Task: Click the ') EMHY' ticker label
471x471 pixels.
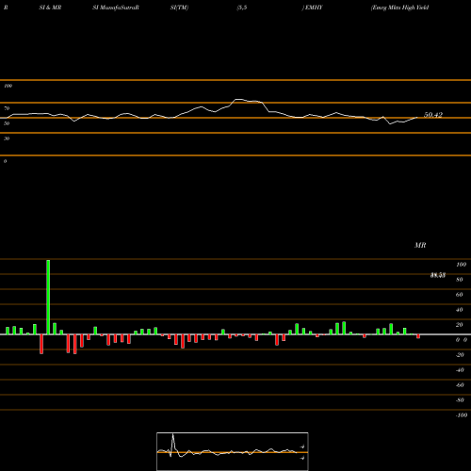Action: tap(312, 8)
